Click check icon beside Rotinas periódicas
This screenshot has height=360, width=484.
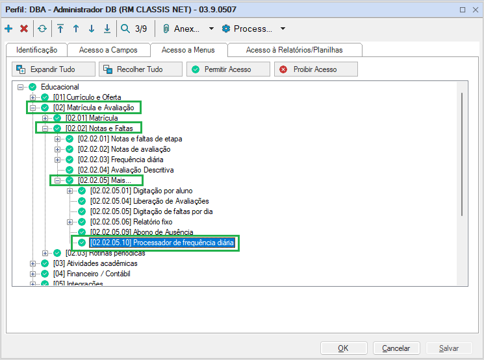(x=57, y=254)
